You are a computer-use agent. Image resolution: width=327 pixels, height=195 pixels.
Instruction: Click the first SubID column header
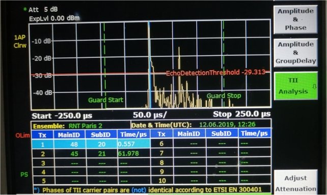click(x=101, y=134)
